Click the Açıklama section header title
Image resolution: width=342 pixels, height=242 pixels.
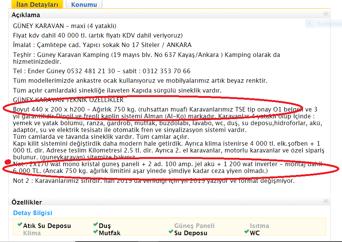coord(25,15)
